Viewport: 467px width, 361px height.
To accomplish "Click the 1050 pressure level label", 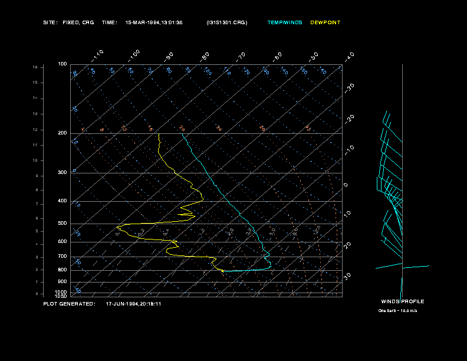I will coord(61,296).
